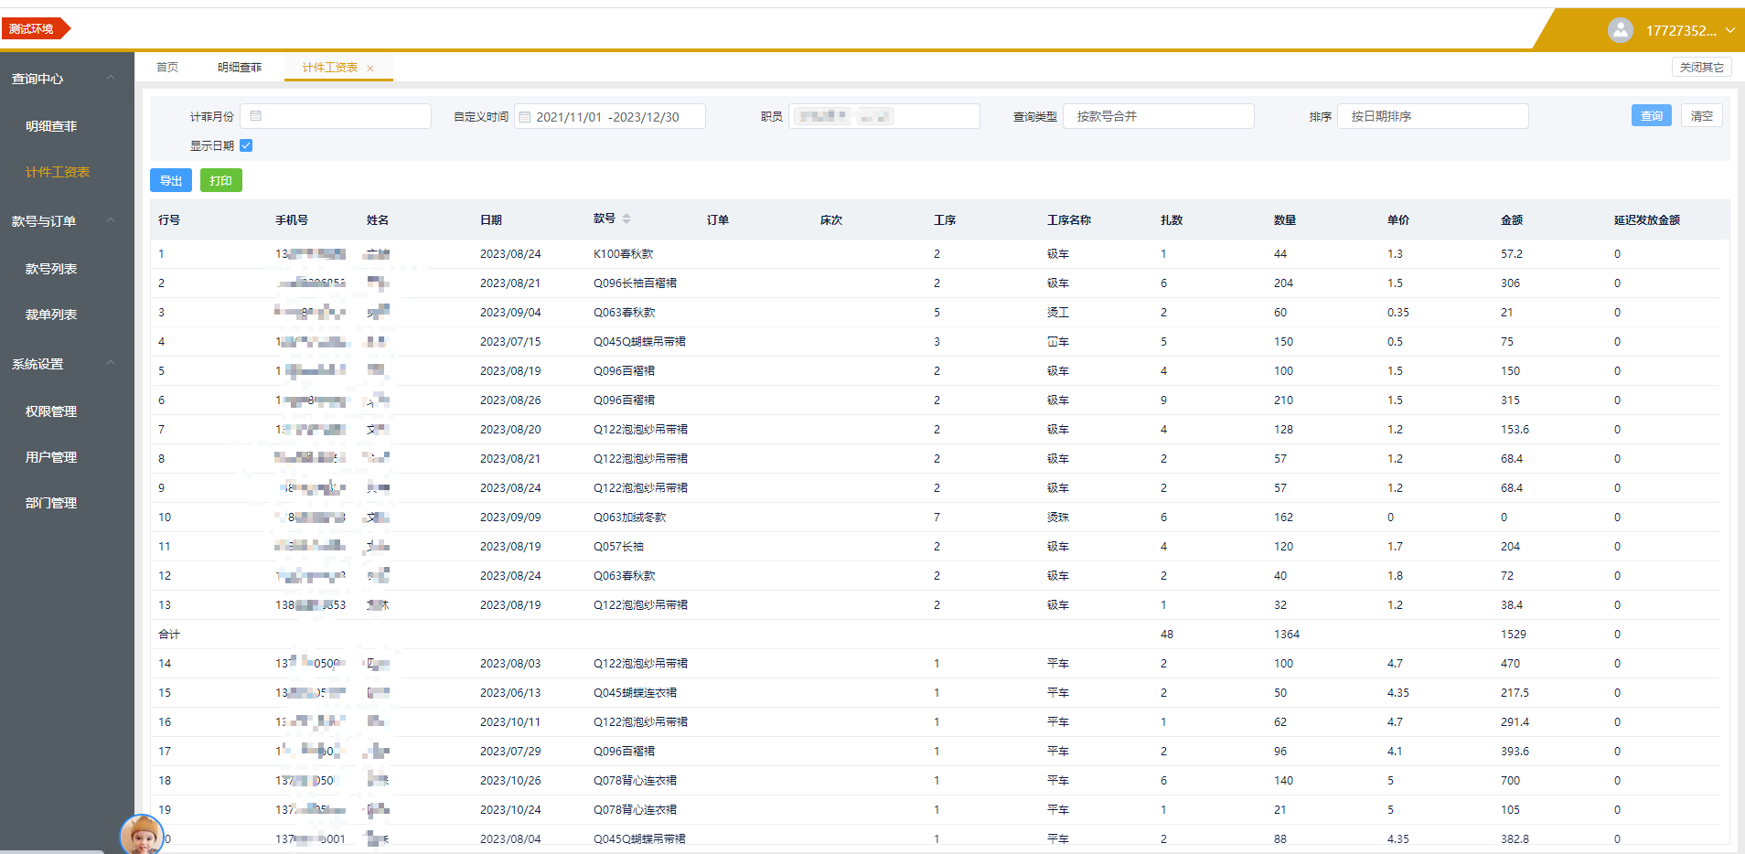Click amount 153.6 in row 7
This screenshot has height=854, width=1745.
[1515, 430]
